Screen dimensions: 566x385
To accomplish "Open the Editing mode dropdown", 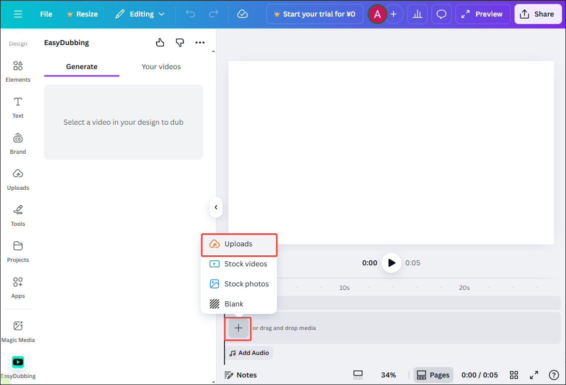I will pyautogui.click(x=140, y=14).
